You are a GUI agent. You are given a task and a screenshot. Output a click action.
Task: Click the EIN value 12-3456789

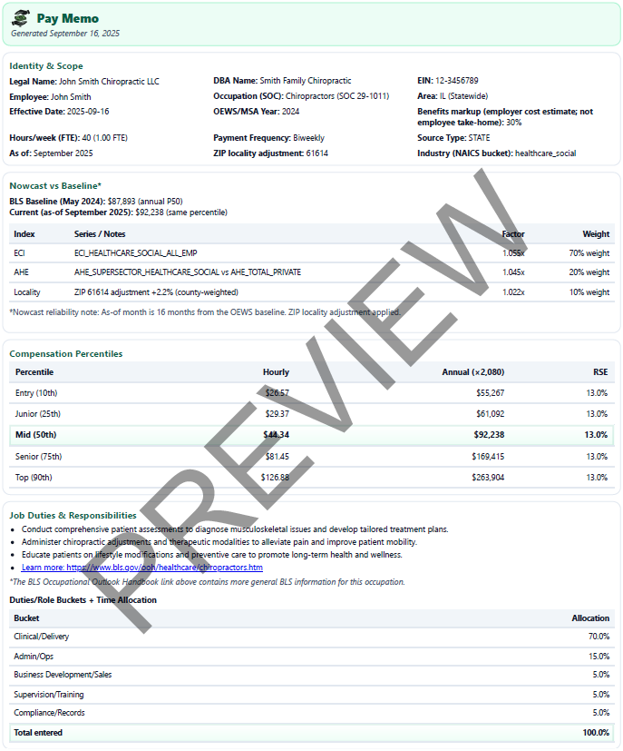click(457, 81)
